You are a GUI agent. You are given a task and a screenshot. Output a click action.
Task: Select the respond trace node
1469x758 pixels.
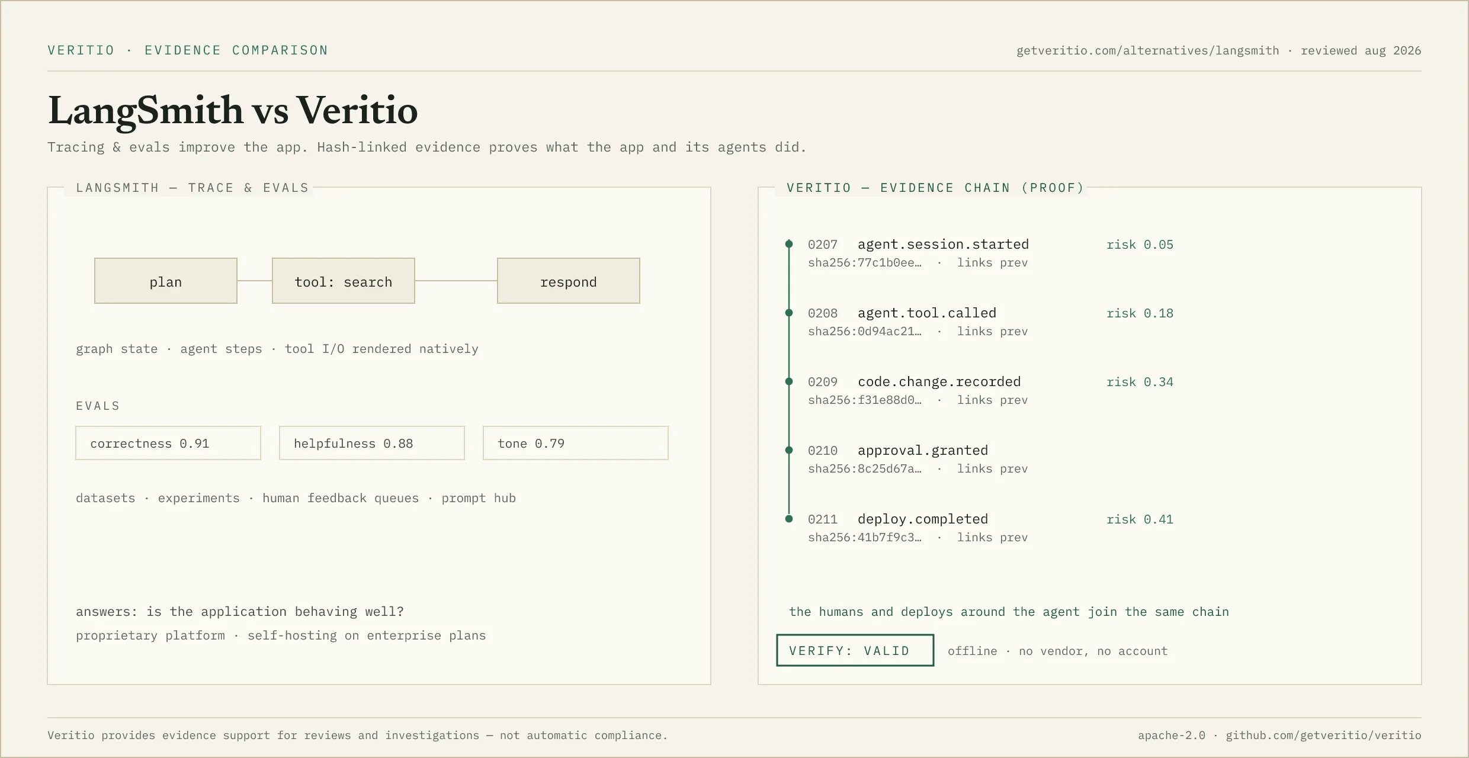click(569, 281)
